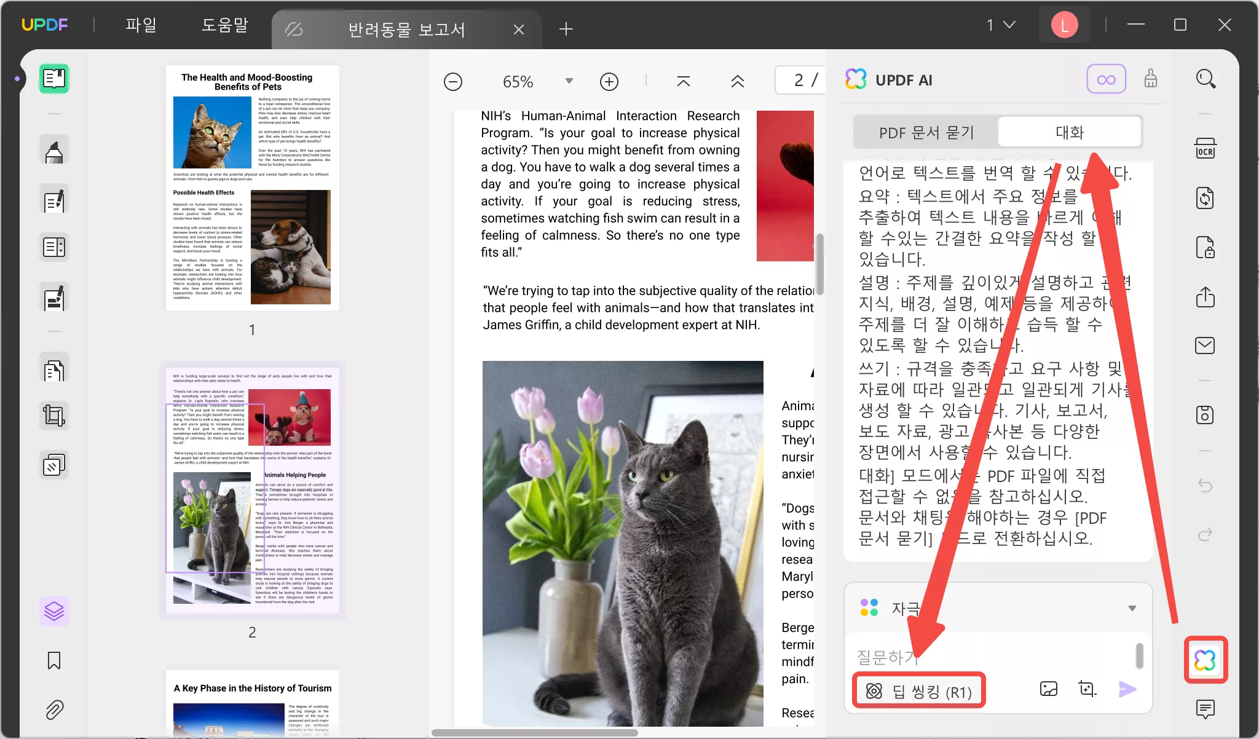1259x739 pixels.
Task: Click the send message arrow button
Action: pyautogui.click(x=1128, y=689)
